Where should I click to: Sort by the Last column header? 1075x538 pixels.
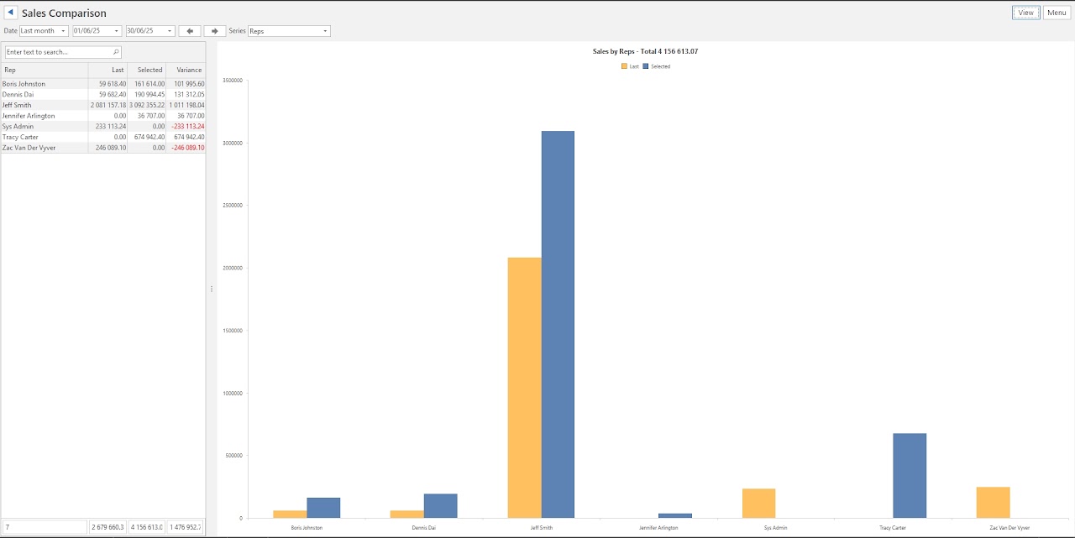107,70
